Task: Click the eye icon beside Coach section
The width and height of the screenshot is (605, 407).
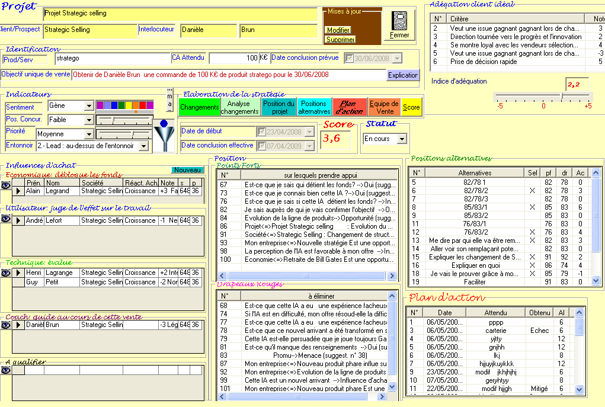Action: [6, 325]
